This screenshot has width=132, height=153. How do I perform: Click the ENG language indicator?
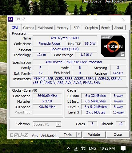point(92,148)
